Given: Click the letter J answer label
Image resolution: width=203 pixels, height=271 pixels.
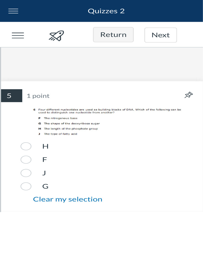Looking at the screenshot, I should (x=44, y=173).
